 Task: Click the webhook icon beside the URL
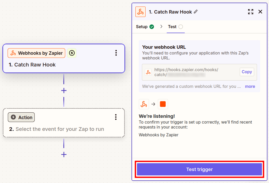148,72
